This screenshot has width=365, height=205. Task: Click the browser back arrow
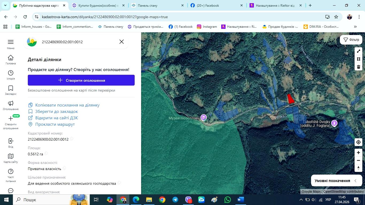pyautogui.click(x=6, y=17)
